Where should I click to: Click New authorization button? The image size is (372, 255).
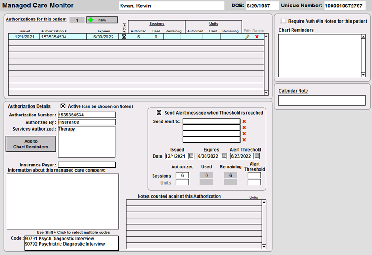102,20
